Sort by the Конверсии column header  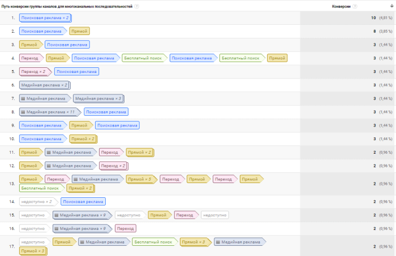pos(341,7)
